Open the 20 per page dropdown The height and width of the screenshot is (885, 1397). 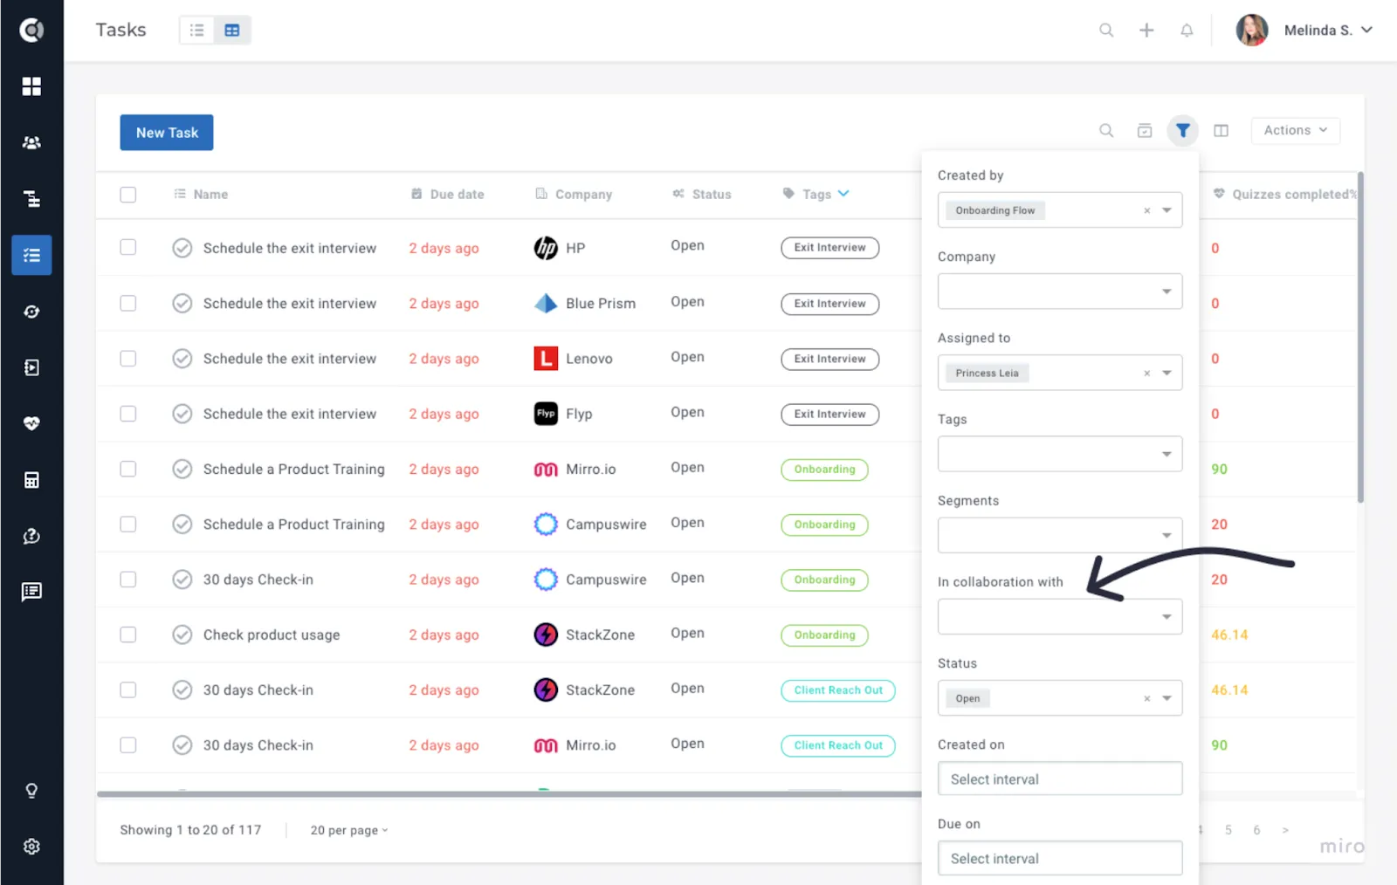coord(349,830)
